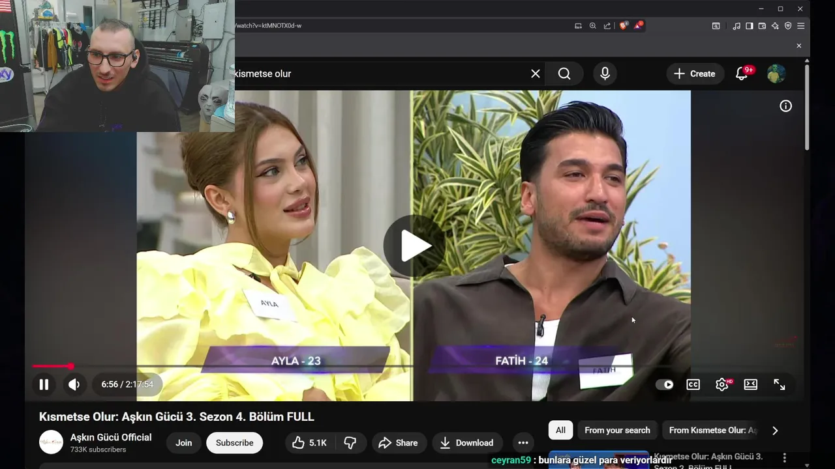
Task: Open Brave Rewards triangle icon
Action: (x=639, y=25)
